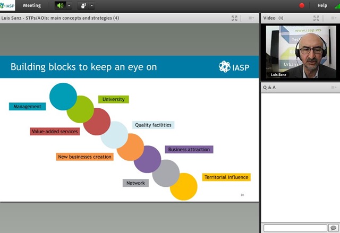Click the green connection status bars
This screenshot has height=233, width=340.
point(337,6)
